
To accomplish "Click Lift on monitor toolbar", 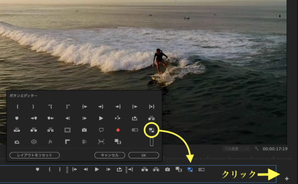I will 145,169.
